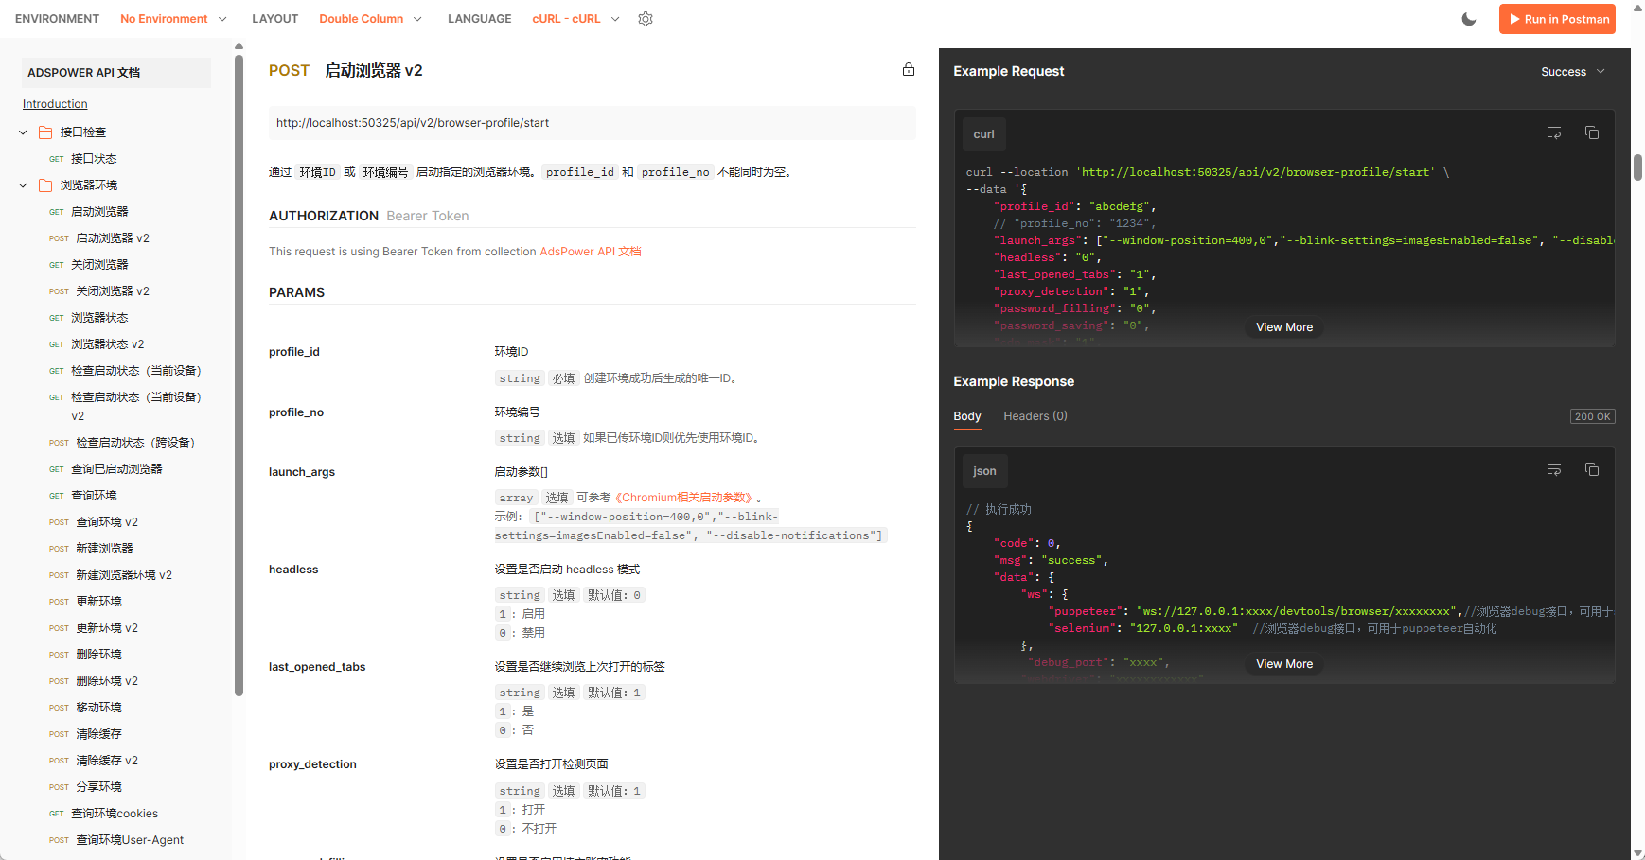Open the No Environment dropdown
The height and width of the screenshot is (860, 1645).
[x=173, y=19]
